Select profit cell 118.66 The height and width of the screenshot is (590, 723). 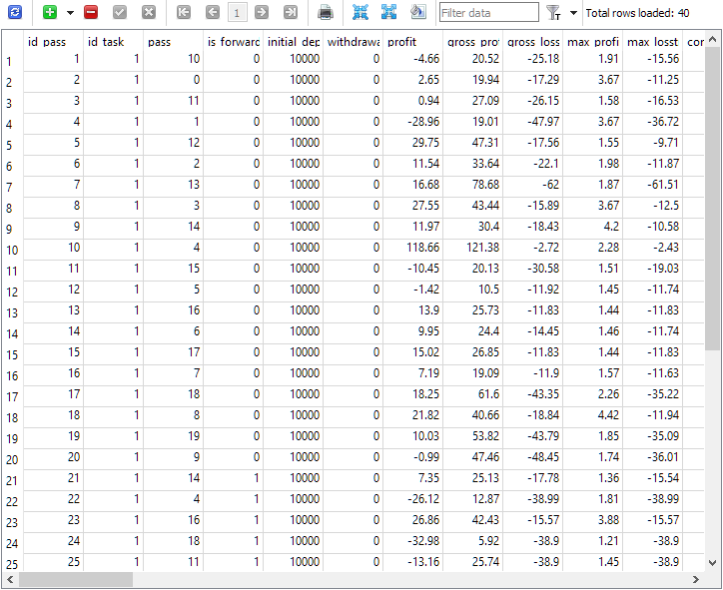(412, 248)
